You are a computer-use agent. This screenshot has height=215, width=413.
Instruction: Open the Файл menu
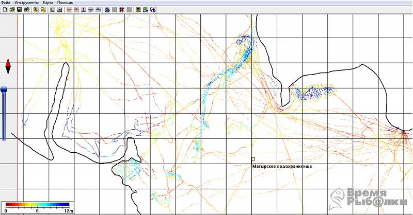click(x=6, y=3)
